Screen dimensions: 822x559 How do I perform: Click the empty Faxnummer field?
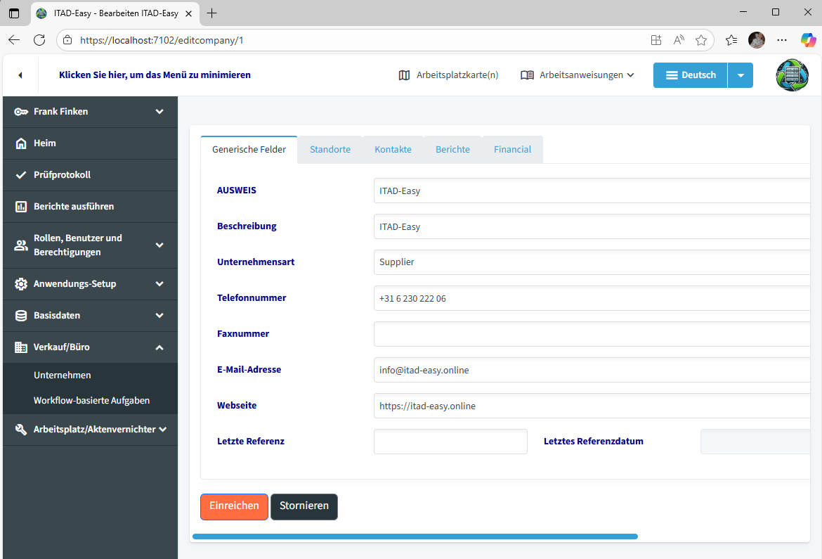[592, 334]
